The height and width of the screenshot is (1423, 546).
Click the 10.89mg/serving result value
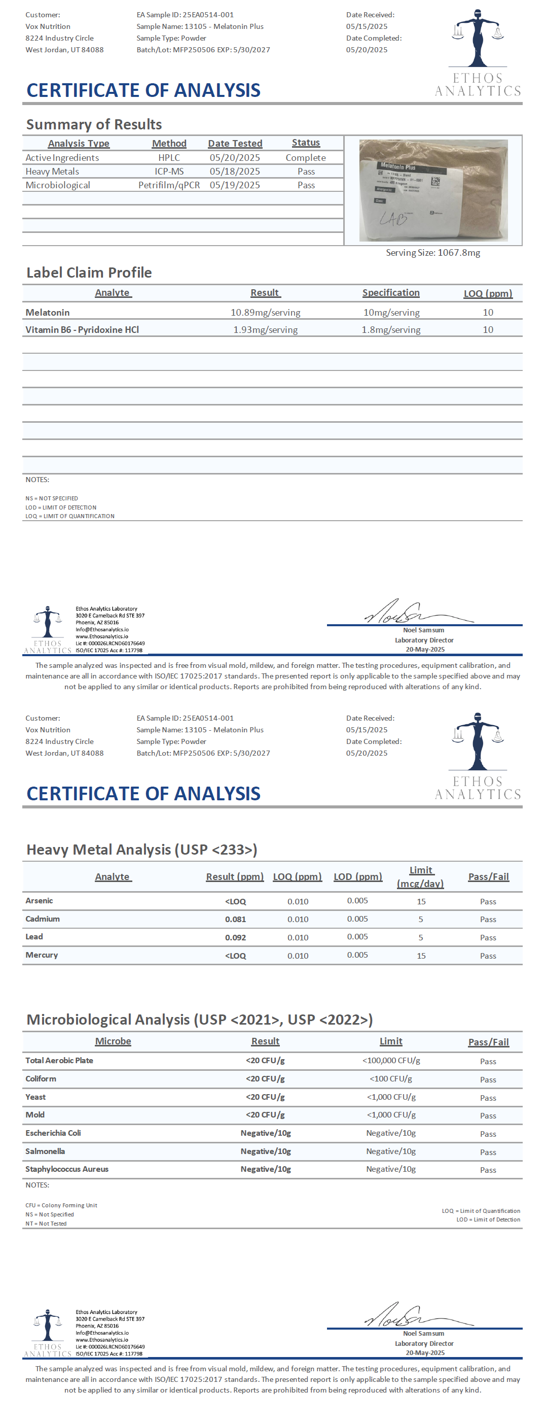(266, 313)
